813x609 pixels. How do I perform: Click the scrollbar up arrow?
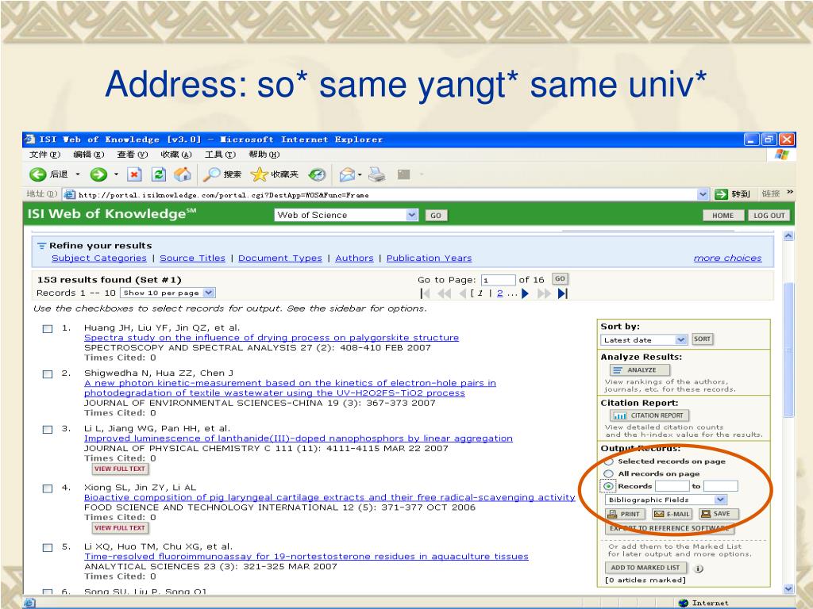pos(788,236)
